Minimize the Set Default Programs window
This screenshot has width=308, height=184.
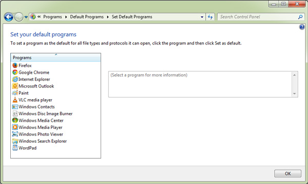[274, 4]
